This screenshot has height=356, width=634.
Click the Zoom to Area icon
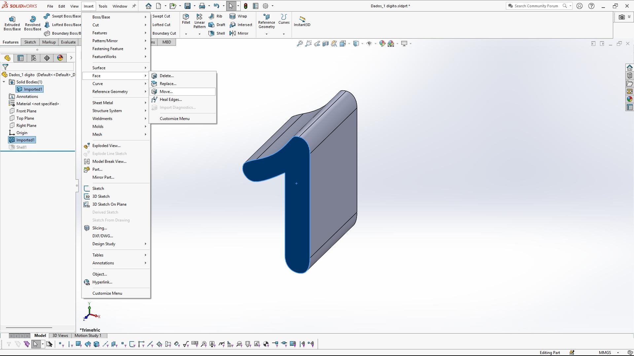click(x=308, y=44)
